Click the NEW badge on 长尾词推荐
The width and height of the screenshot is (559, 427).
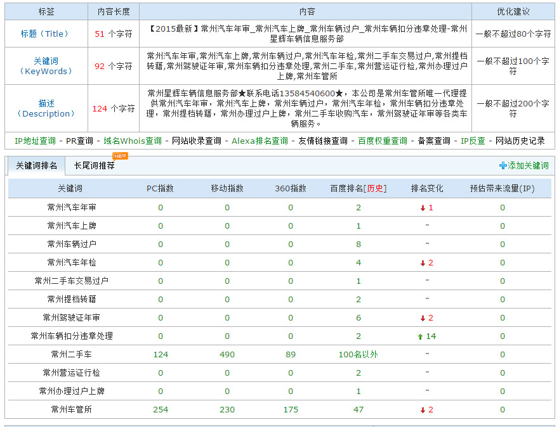(120, 156)
